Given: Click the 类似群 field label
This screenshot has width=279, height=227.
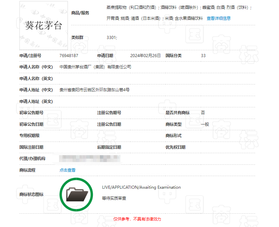Looking at the screenshot, I should click(x=77, y=38).
